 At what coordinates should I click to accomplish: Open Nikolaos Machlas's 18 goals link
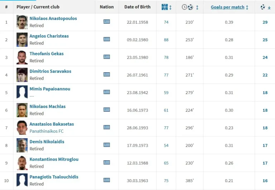pos(265,110)
